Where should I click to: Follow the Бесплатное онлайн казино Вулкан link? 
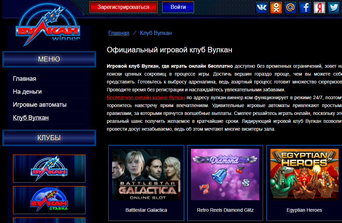click(146, 97)
